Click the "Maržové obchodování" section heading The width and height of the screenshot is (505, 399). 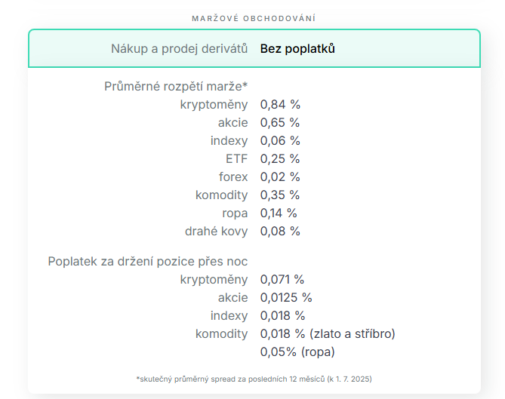coord(252,17)
